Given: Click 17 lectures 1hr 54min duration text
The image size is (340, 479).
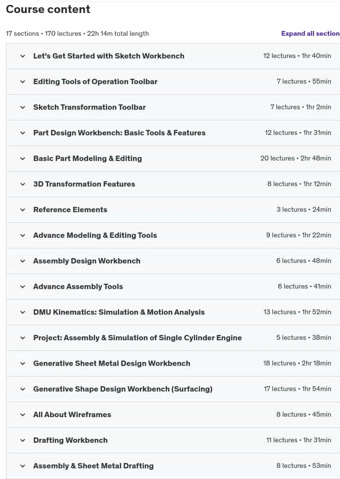Looking at the screenshot, I should 297,389.
